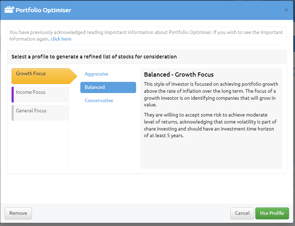Close the Portfolio Optimiser dialog
Image resolution: width=295 pixels, height=226 pixels.
coord(286,10)
